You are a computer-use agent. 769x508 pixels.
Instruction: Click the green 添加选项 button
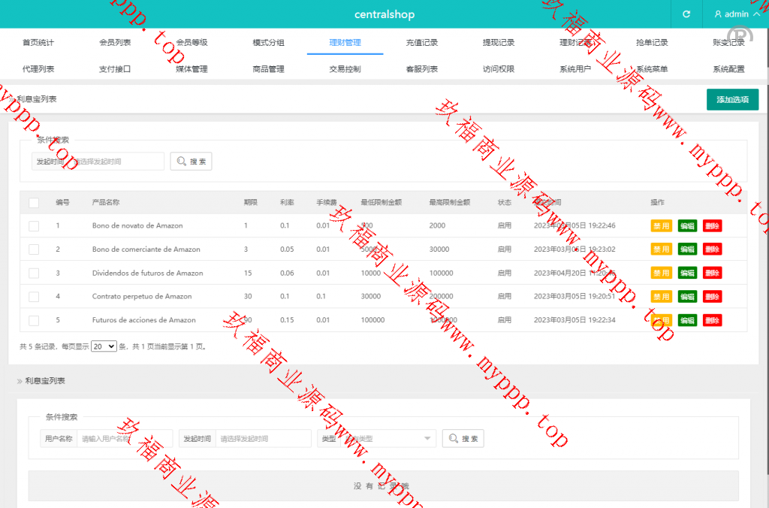click(732, 99)
